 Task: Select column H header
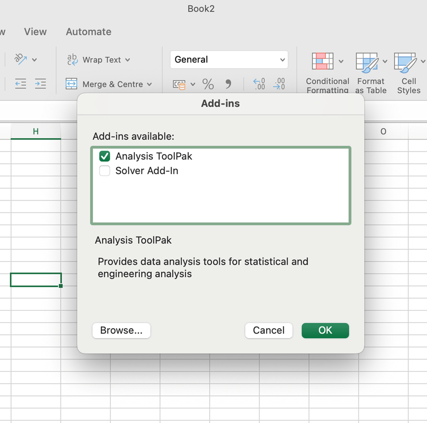click(x=35, y=132)
